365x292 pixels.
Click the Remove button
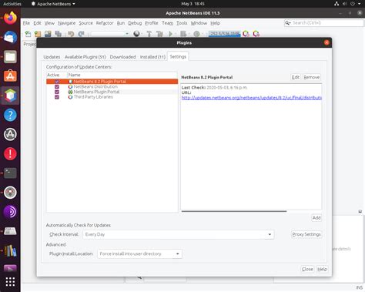tap(312, 77)
